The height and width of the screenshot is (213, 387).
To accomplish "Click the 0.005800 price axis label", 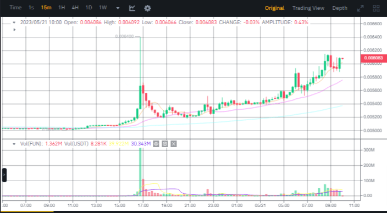I will pos(373,77).
